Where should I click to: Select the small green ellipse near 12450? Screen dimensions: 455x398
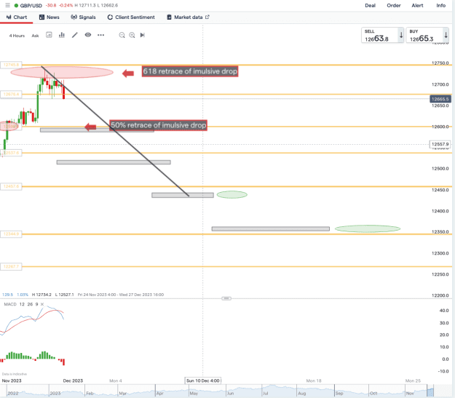232,195
